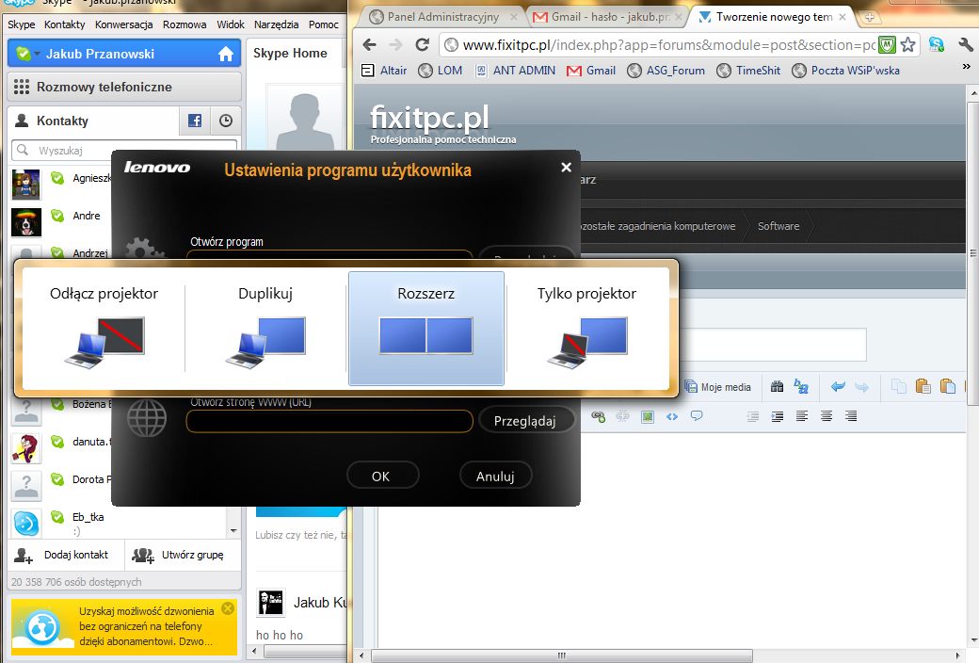979x663 pixels.
Task: Click the find and replace editor icon
Action: (801, 387)
